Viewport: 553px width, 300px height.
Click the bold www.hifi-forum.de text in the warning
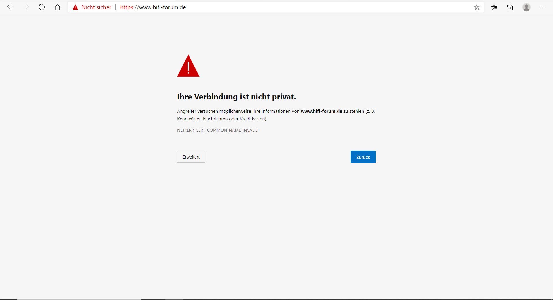[x=321, y=111]
